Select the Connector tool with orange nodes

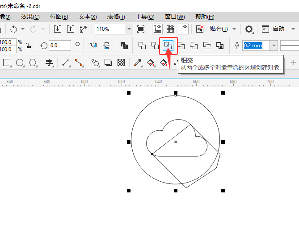click(x=79, y=62)
